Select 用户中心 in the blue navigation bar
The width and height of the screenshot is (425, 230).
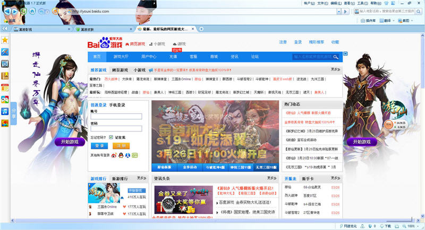coord(149,57)
